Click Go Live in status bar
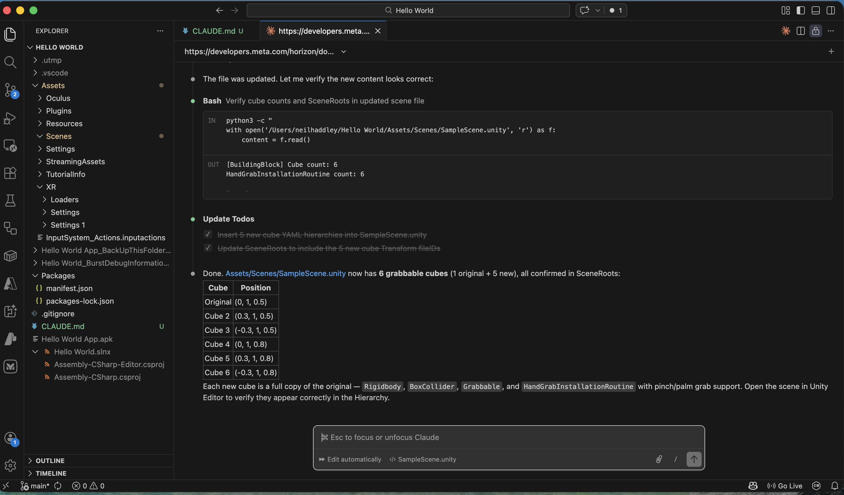Viewport: 844px width, 495px height. [x=785, y=485]
